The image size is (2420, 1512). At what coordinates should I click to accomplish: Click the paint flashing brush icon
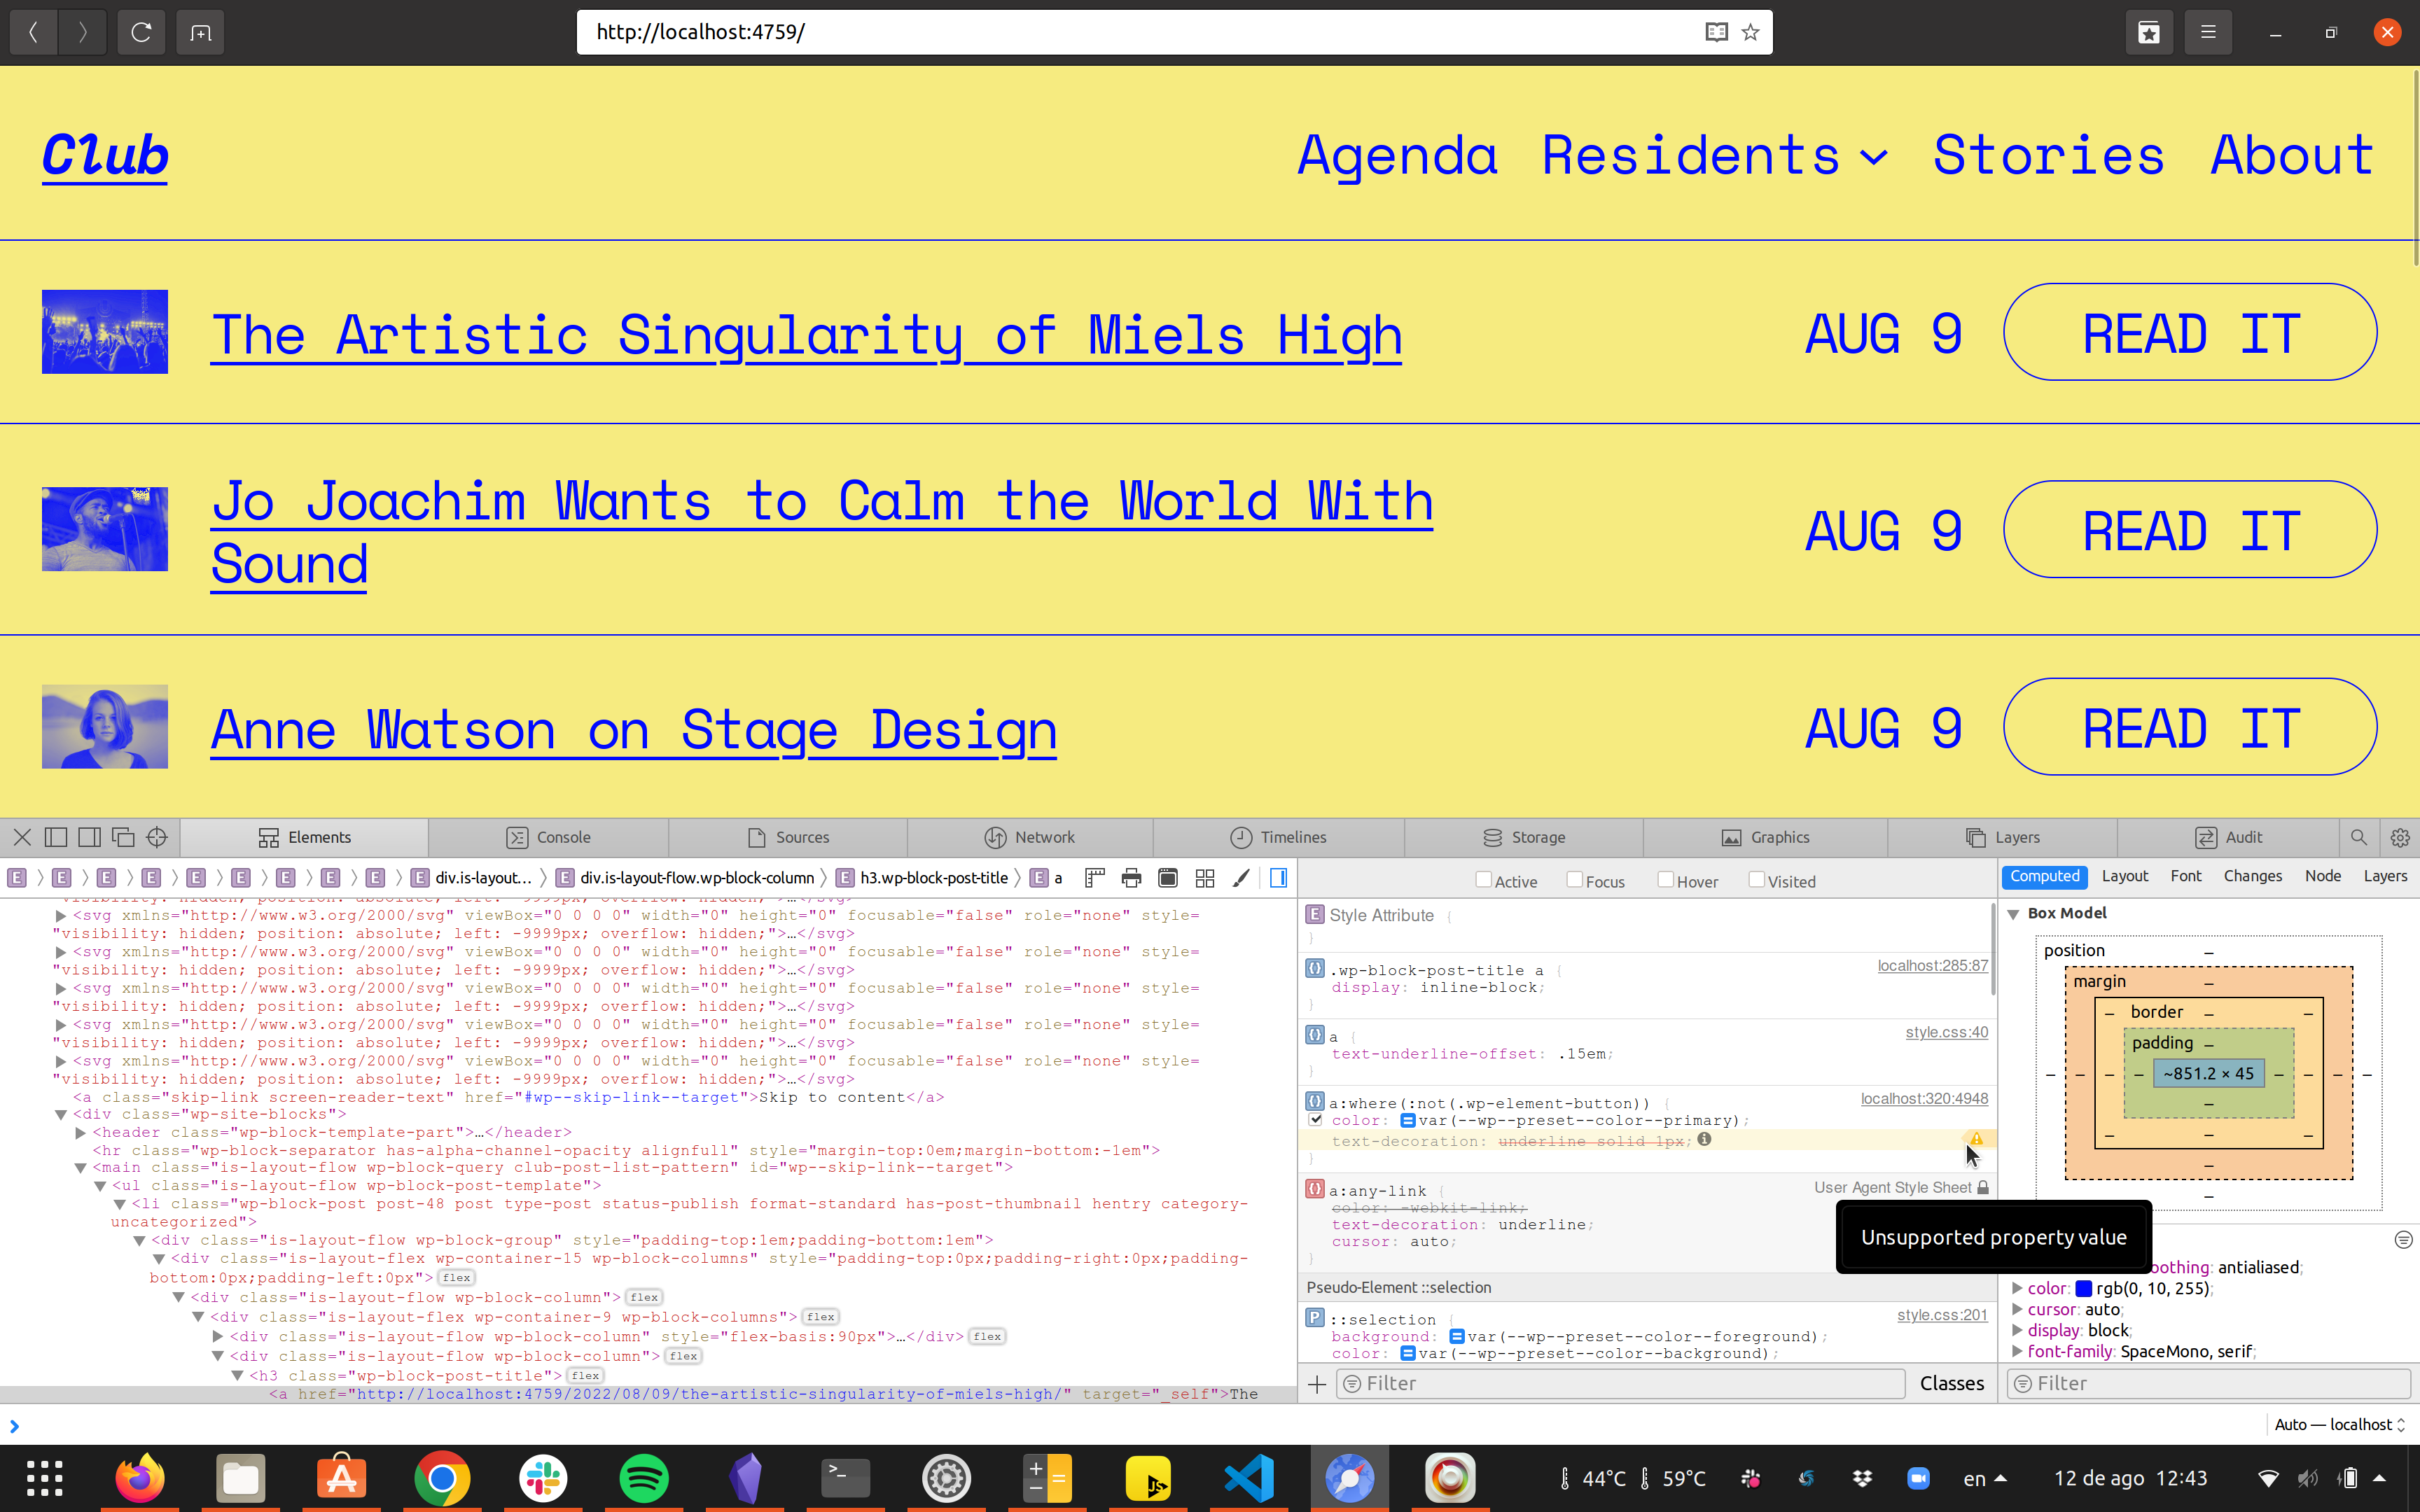coord(1241,877)
